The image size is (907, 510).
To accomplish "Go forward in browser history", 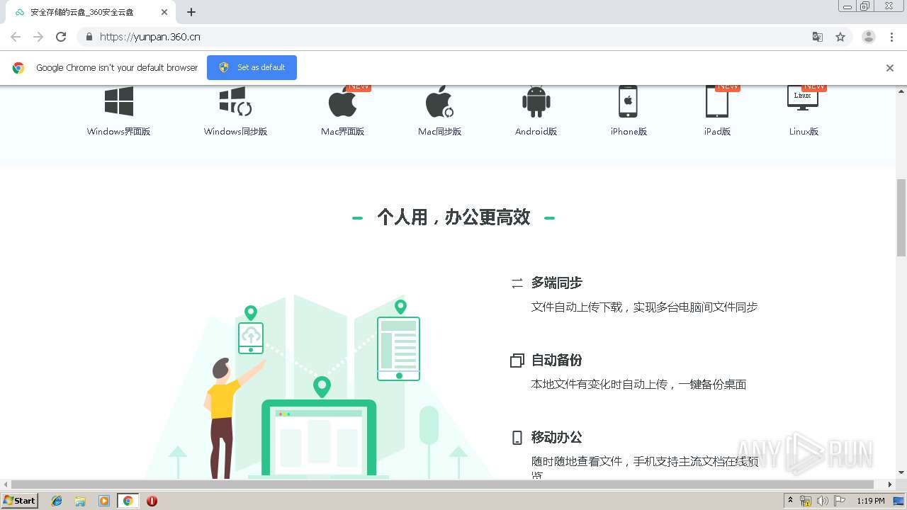I will (x=38, y=37).
